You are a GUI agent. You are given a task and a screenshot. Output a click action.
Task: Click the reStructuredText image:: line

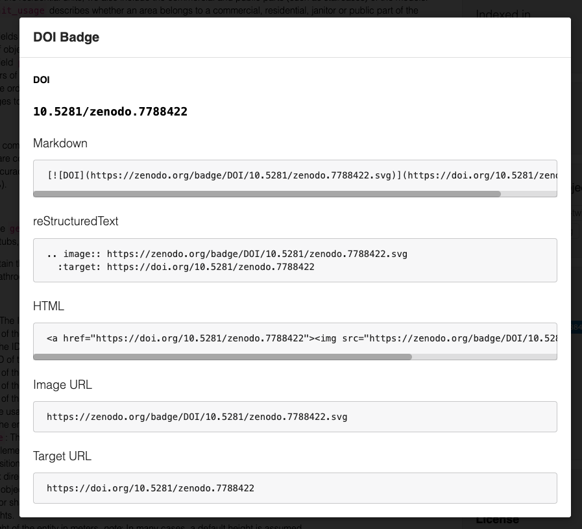click(x=227, y=254)
